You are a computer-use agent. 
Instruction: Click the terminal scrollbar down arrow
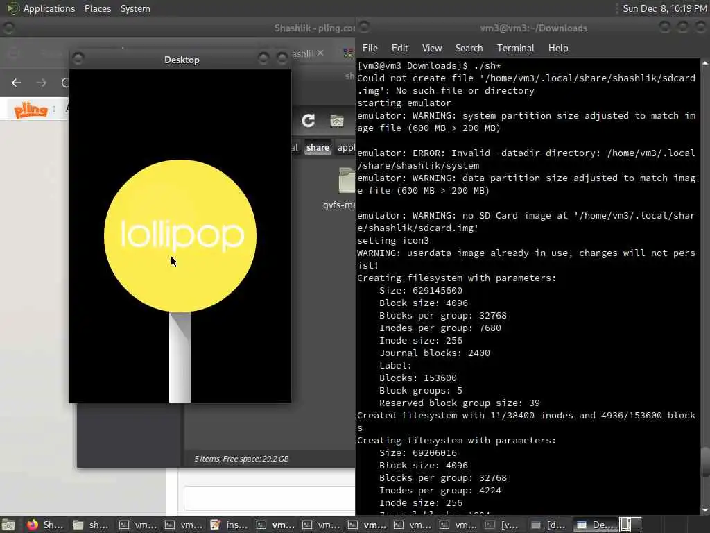coord(705,510)
